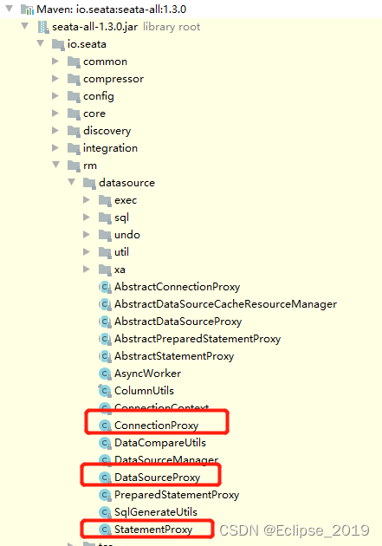Viewport: 382px width, 546px height.
Task: Click the io.seata folder icon
Action: (x=58, y=44)
